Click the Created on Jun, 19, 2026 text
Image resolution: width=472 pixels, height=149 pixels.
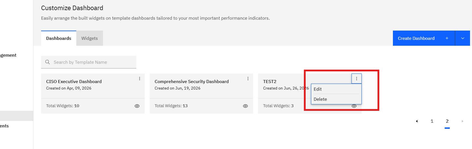tap(177, 88)
